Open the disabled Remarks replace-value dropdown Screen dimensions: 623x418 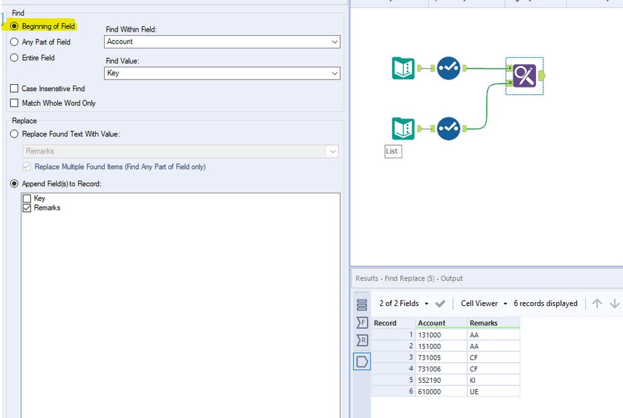tap(181, 151)
